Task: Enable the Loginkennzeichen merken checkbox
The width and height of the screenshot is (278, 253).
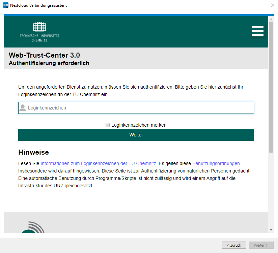Action: point(108,125)
